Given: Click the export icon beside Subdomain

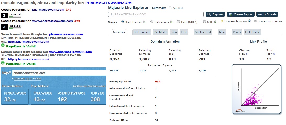Looking at the screenshot, I should pyautogui.click(x=171, y=22).
